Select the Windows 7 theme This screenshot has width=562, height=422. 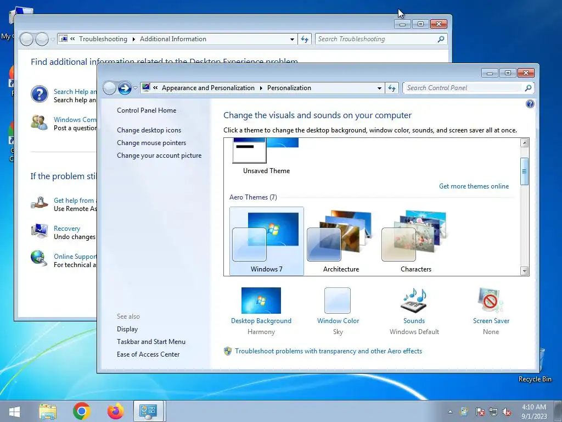pos(266,241)
